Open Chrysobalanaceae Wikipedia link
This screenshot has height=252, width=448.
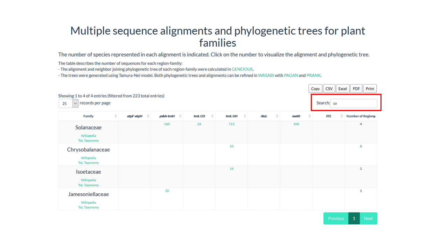pos(89,158)
